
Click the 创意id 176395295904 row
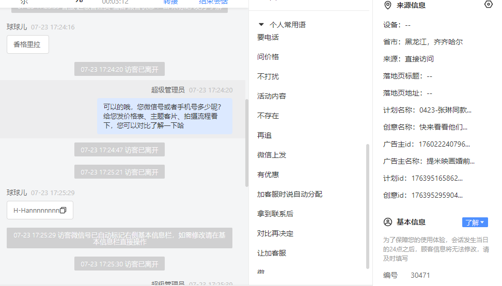tap(422, 195)
